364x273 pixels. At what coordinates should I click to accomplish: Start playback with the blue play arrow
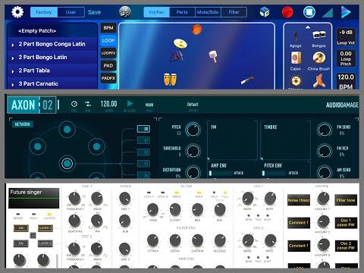[346, 12]
